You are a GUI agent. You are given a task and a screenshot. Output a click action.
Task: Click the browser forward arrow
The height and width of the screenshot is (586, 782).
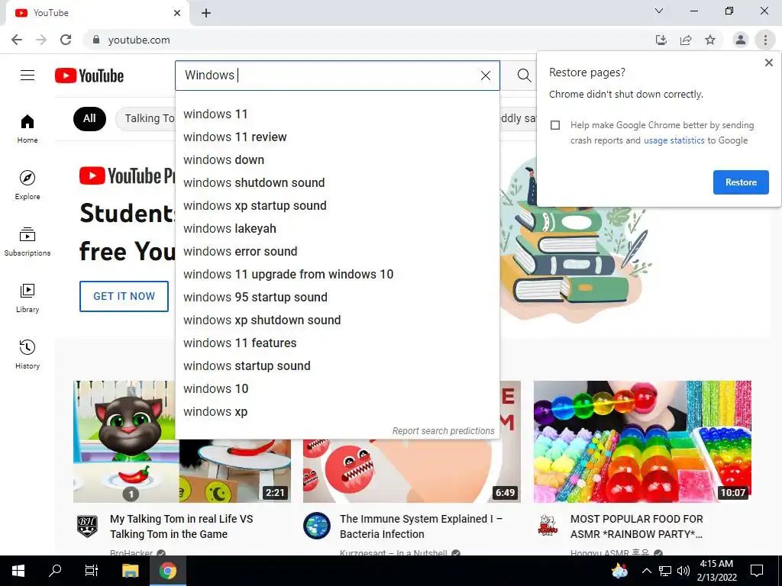(x=41, y=40)
